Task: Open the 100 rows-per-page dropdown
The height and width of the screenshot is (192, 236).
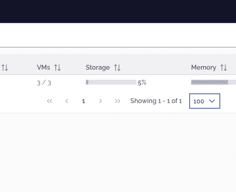Action: (x=205, y=101)
